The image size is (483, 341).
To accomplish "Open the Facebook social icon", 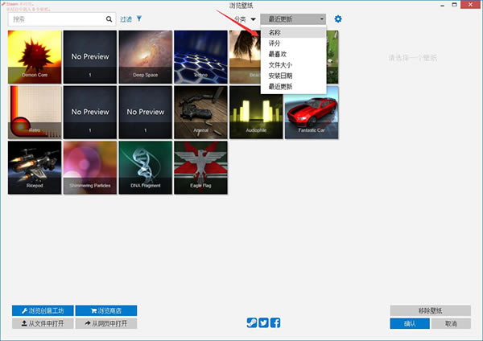I will [275, 323].
